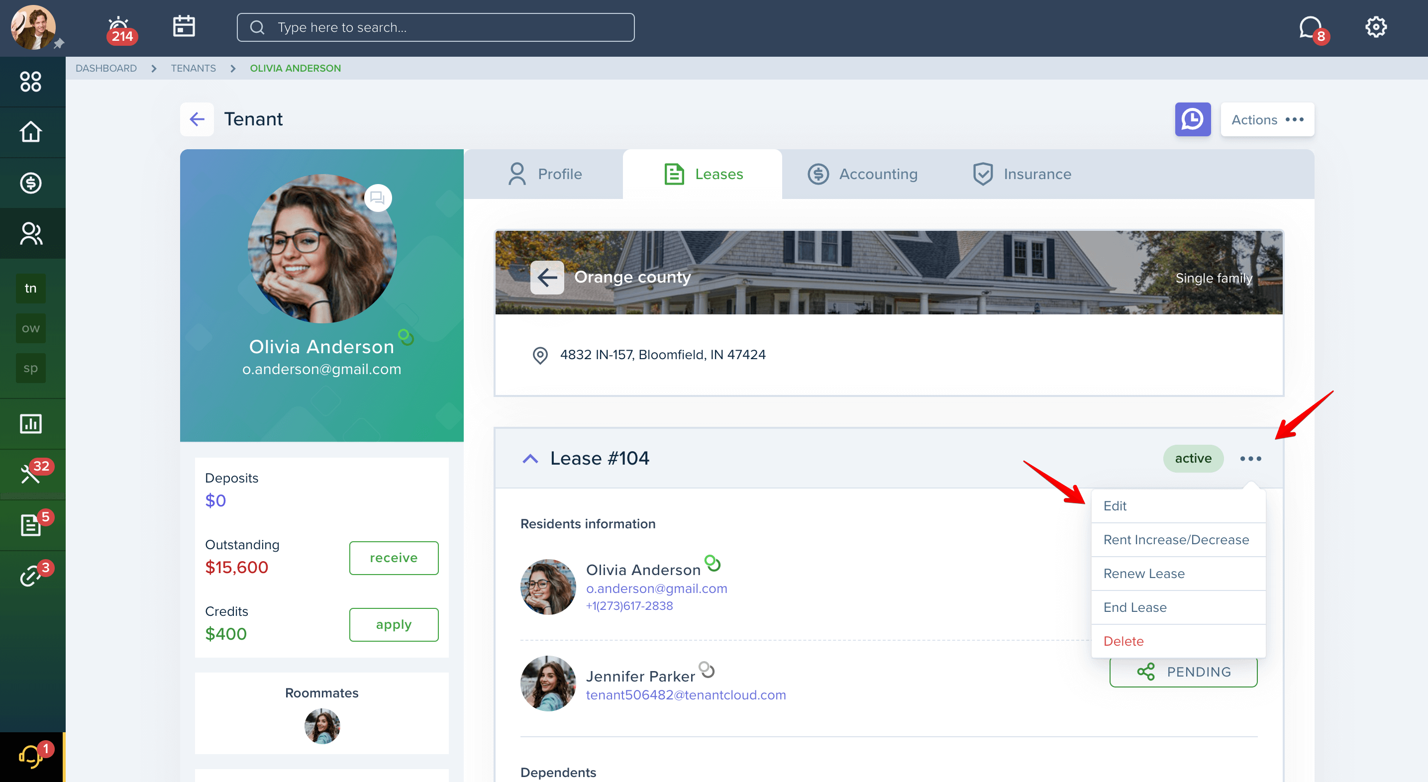The image size is (1428, 782).
Task: Select Rent Increase/Decrease from the lease menu
Action: (1178, 540)
